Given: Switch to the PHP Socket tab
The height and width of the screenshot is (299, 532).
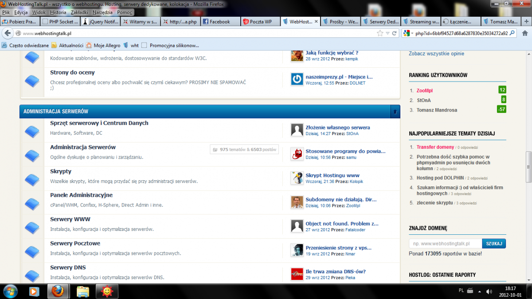Looking at the screenshot, I should 60,22.
